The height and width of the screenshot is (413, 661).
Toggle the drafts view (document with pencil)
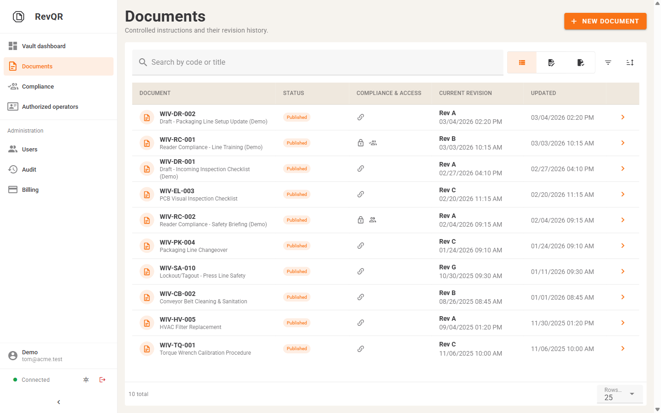551,62
